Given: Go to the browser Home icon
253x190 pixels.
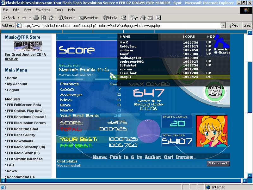Looking at the screenshot, I should (51, 18).
